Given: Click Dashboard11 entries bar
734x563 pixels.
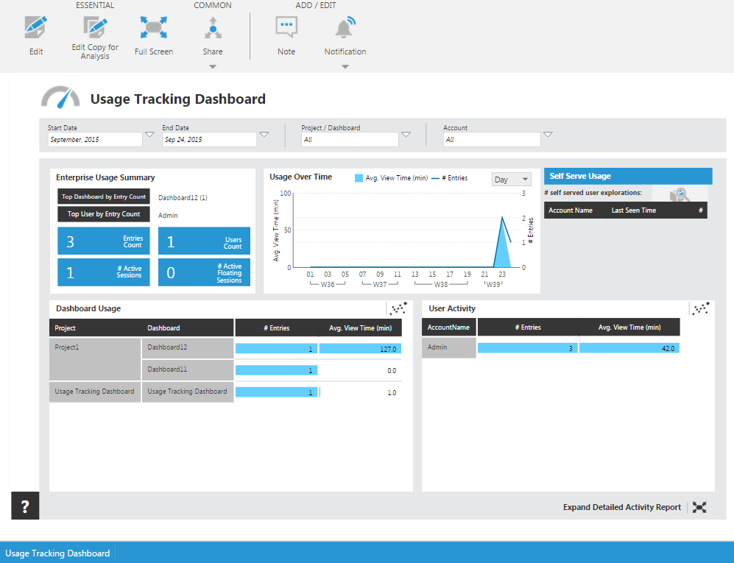Looking at the screenshot, I should click(276, 370).
